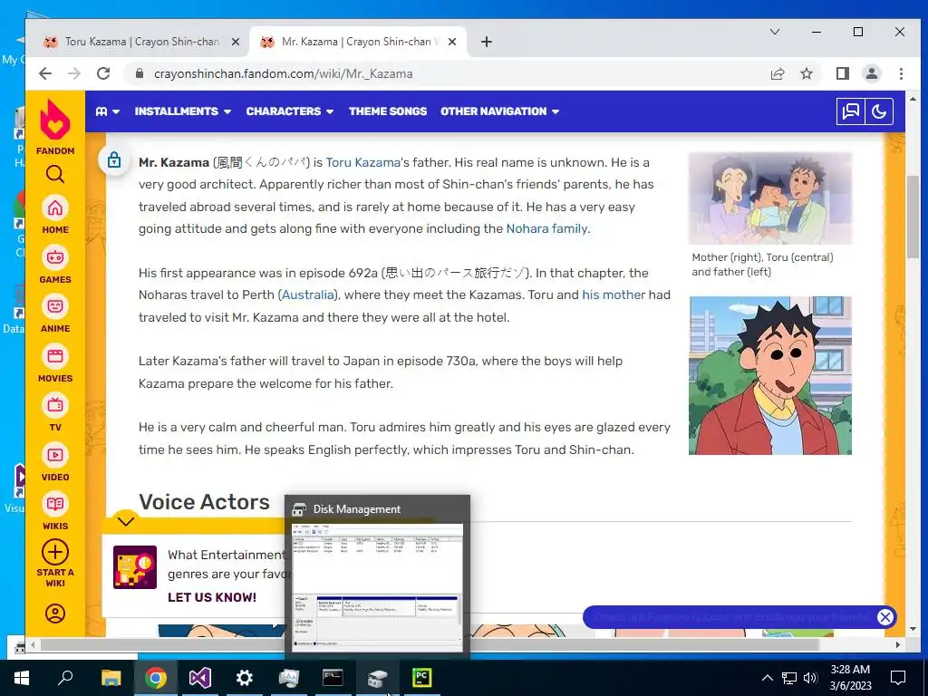Image resolution: width=928 pixels, height=696 pixels.
Task: Open THEME SONGS navigation item
Action: (388, 111)
